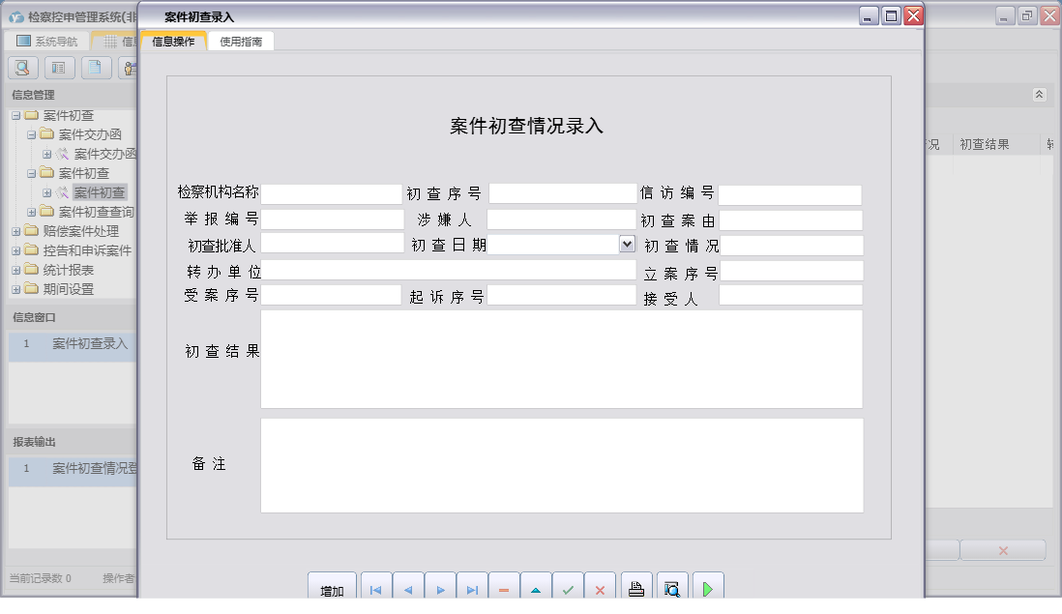Collapse the right panel using the chevron
Viewport: 1062px width, 614px height.
1041,95
